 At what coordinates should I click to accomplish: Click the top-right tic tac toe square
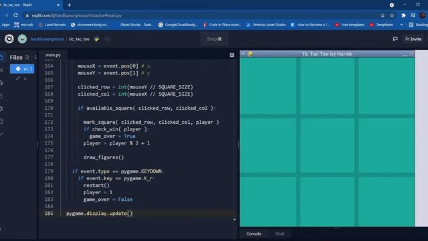point(387,86)
